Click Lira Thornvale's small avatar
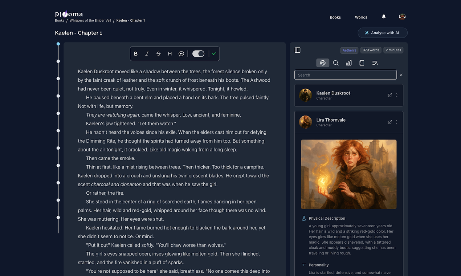The height and width of the screenshot is (276, 461). 305,122
